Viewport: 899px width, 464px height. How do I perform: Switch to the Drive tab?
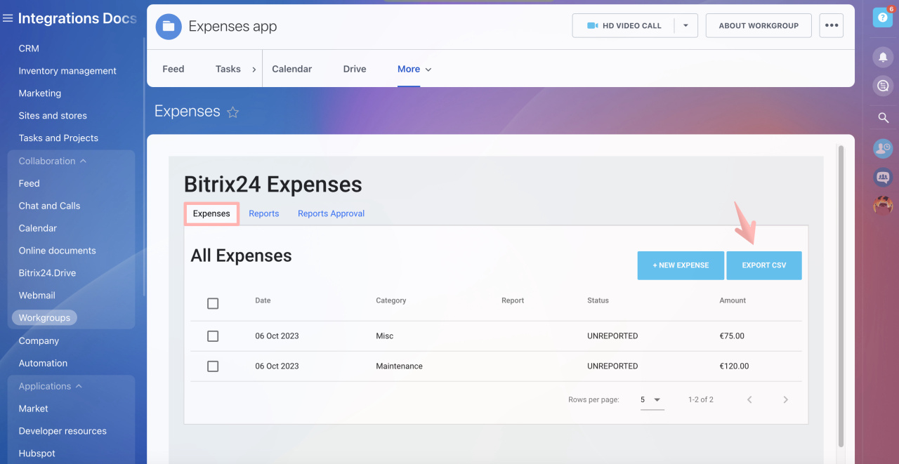[355, 69]
